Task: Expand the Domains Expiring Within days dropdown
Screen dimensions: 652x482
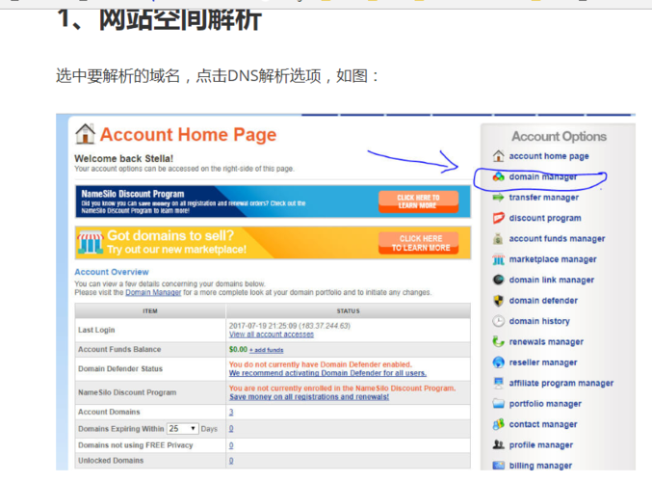Action: click(183, 428)
